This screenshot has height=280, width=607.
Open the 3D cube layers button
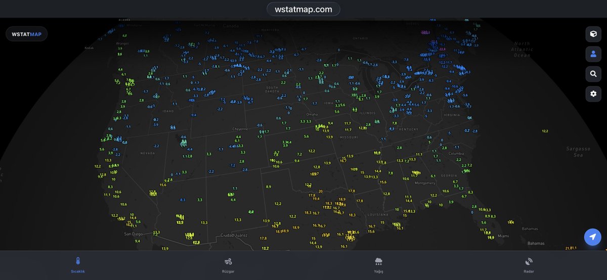tap(593, 34)
